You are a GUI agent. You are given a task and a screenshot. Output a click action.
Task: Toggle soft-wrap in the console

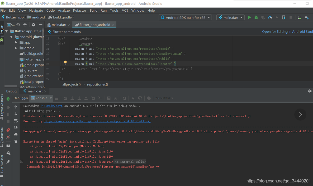(x=16, y=121)
